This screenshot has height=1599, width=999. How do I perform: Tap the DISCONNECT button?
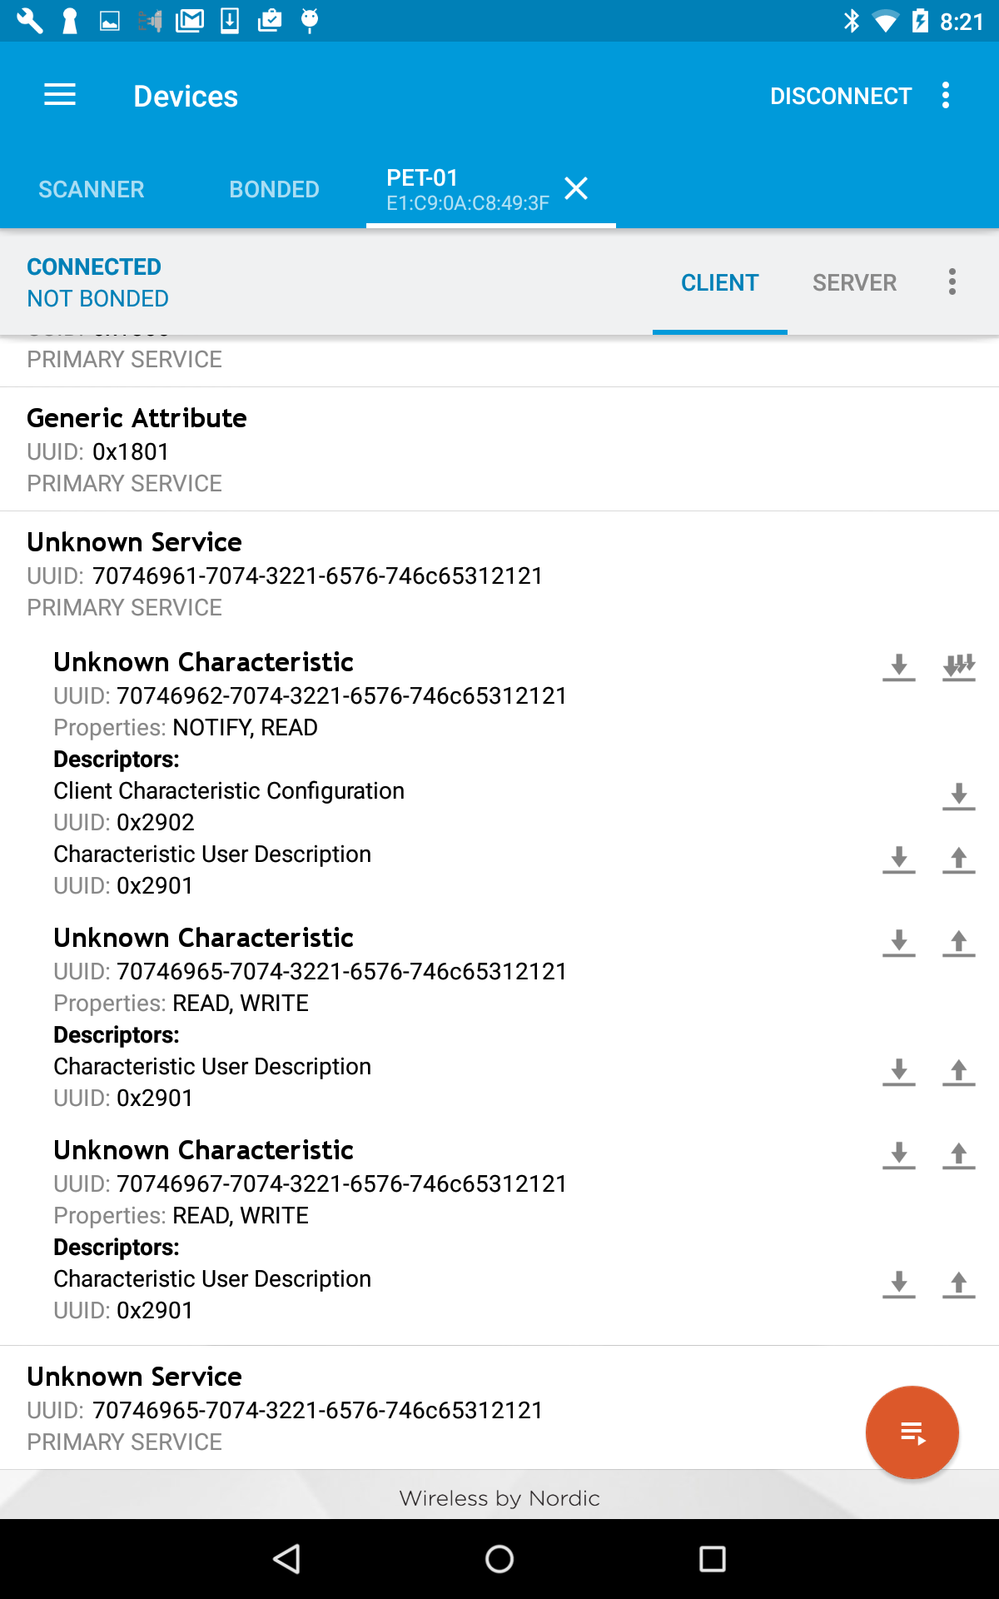click(x=841, y=96)
